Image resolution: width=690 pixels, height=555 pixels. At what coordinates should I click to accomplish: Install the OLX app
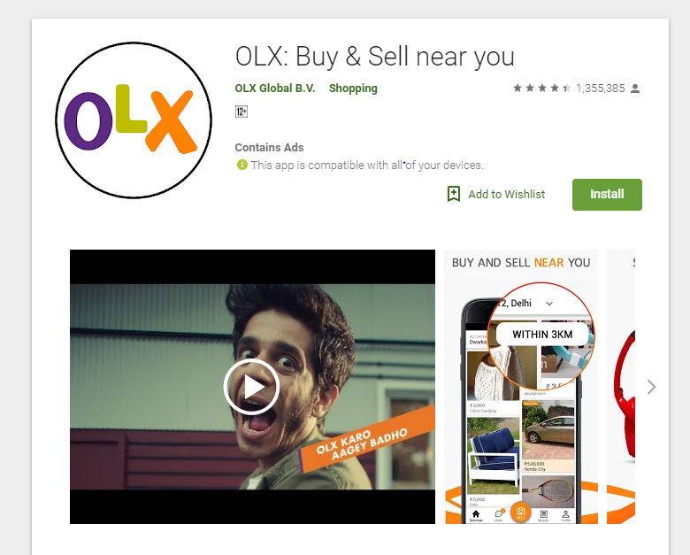coord(607,194)
